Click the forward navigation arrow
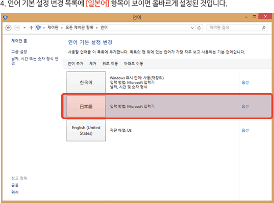This screenshot has height=203, width=274. (x=17, y=27)
